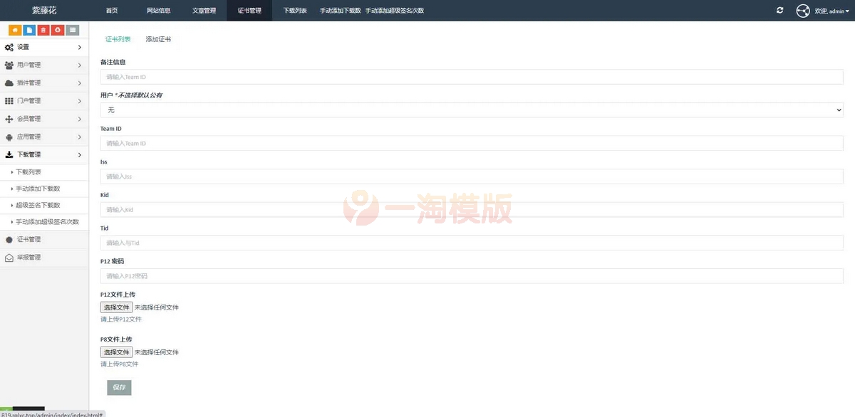
Task: Expand the 会员管理 sidebar section
Action: (44, 118)
